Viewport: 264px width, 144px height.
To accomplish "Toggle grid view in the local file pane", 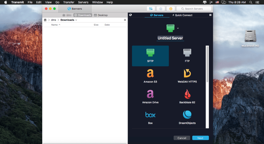I will coord(125,20).
